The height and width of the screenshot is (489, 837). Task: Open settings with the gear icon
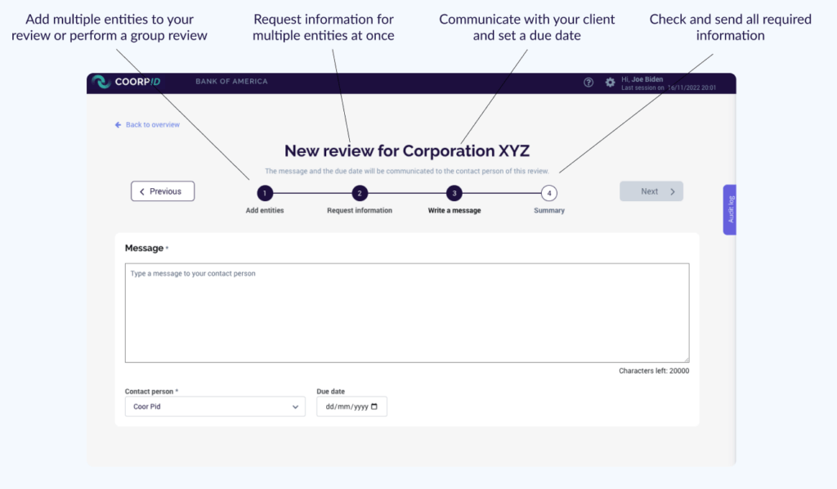coord(610,83)
